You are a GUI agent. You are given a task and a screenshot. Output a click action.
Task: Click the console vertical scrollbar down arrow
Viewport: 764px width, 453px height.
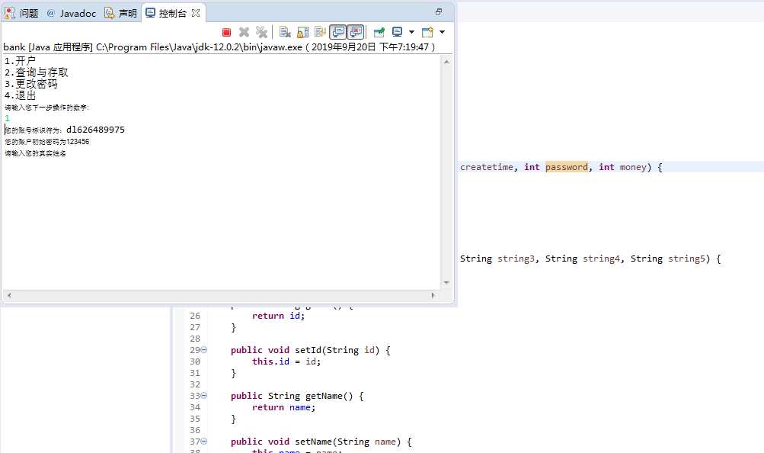[446, 283]
